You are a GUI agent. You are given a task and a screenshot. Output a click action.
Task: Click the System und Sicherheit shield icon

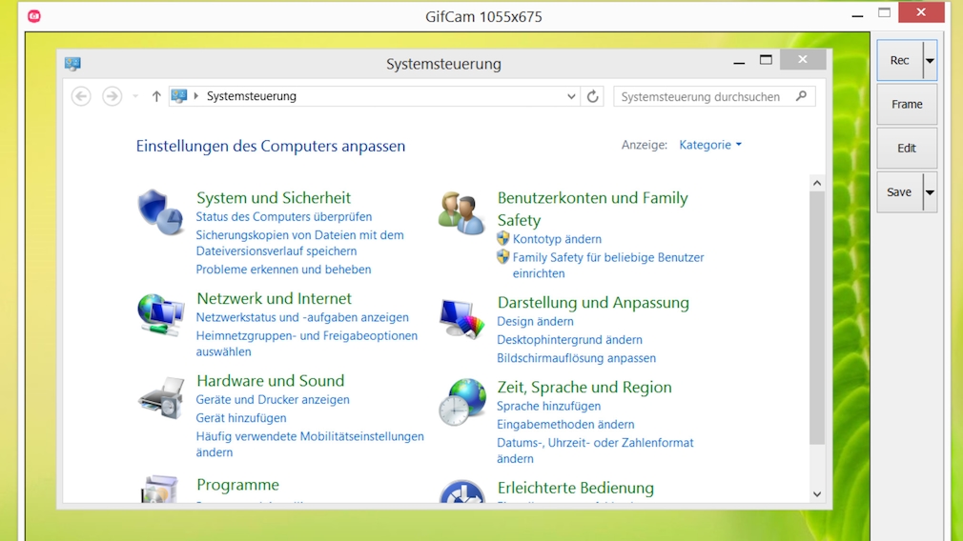pos(159,211)
